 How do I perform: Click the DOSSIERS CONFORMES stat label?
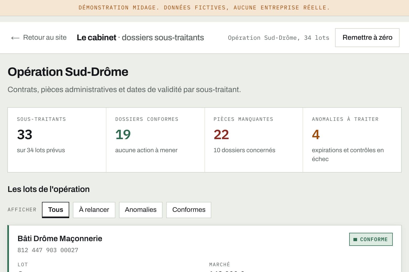(147, 119)
